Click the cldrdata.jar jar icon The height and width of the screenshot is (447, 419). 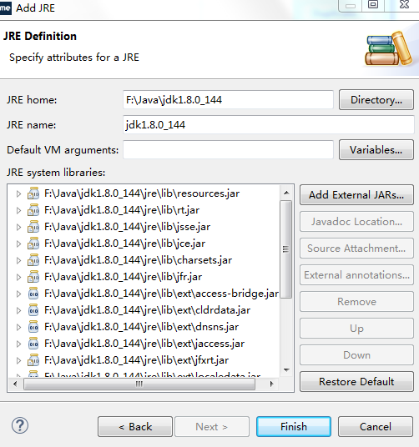[x=33, y=310]
